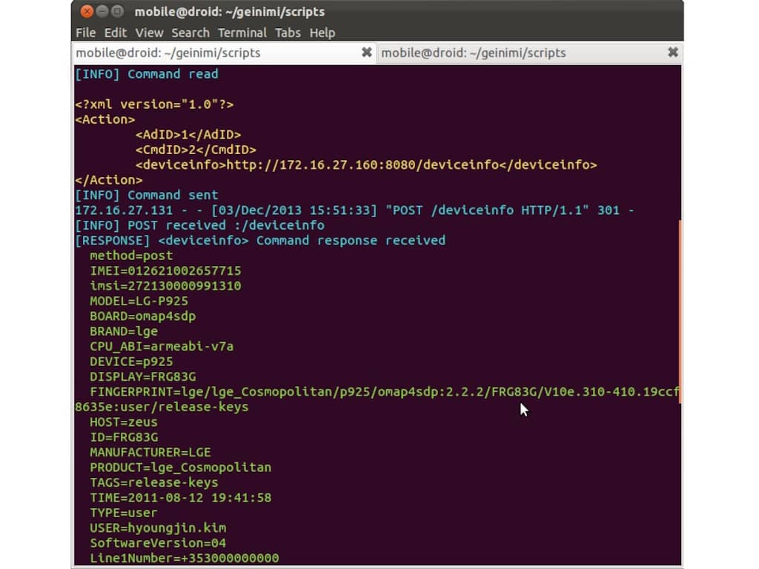The width and height of the screenshot is (759, 569).
Task: Click the 'Line1Number=+353000000000' line
Action: [x=185, y=558]
